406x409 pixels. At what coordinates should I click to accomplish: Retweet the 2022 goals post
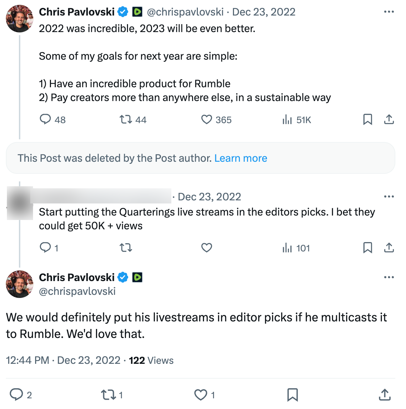point(126,119)
